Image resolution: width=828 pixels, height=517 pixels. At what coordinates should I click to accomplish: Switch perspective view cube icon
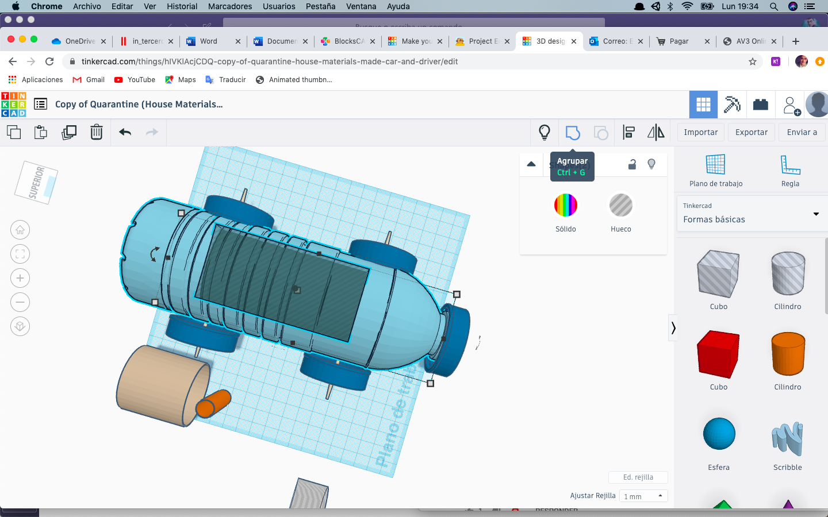point(20,326)
